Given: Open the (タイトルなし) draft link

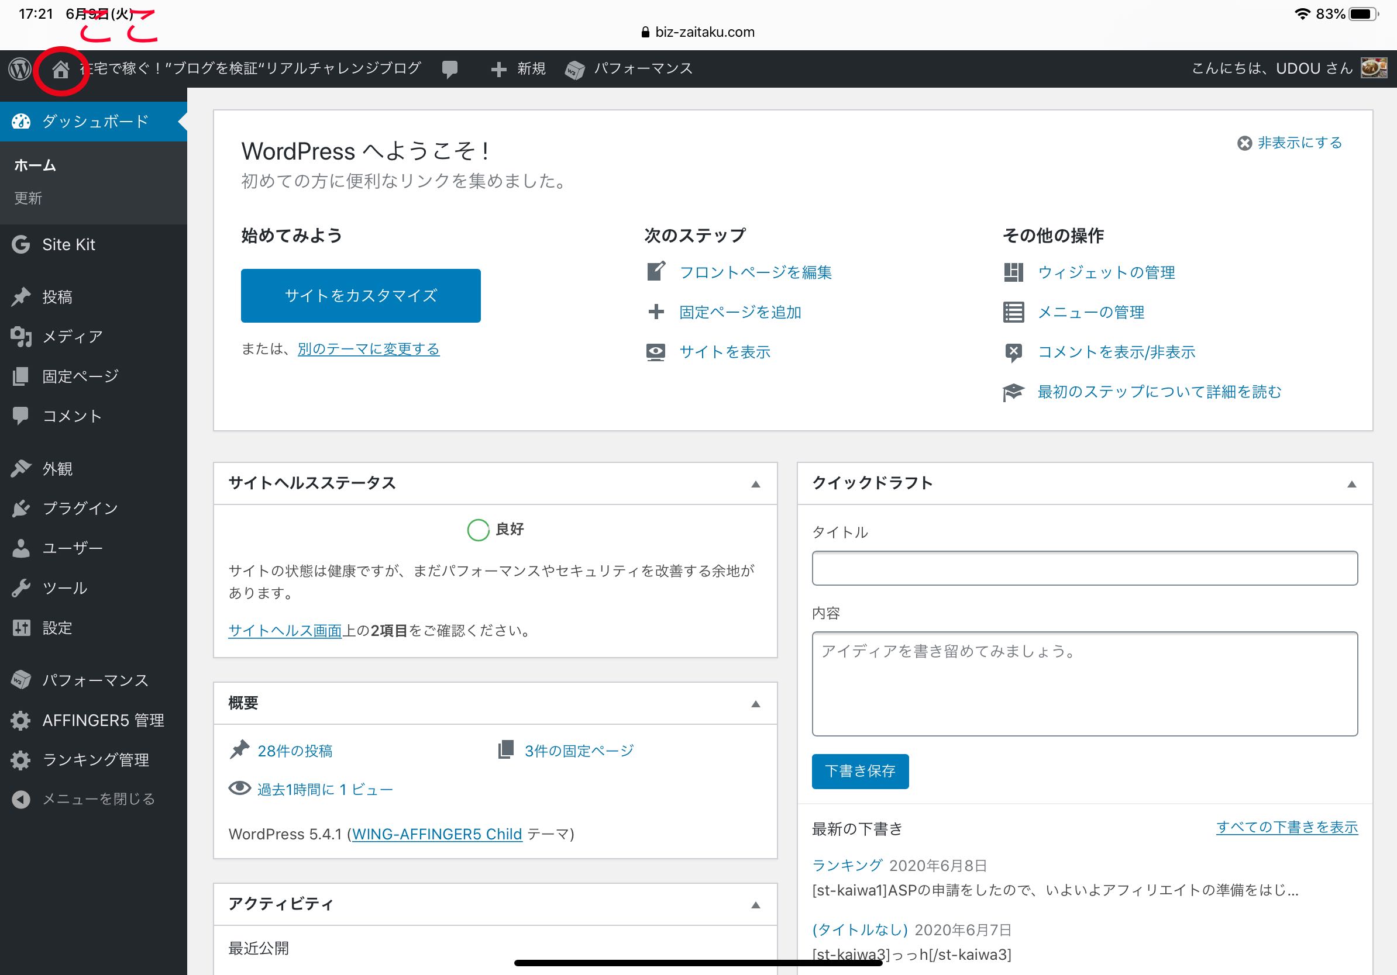Looking at the screenshot, I should click(860, 929).
